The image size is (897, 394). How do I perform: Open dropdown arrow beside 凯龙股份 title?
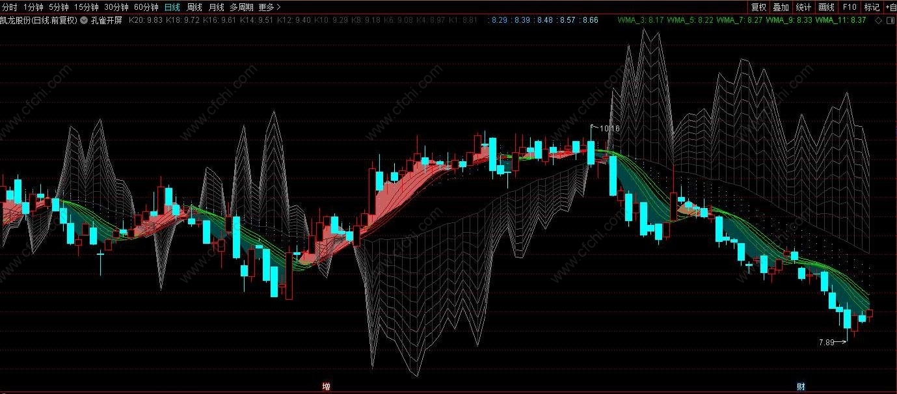click(x=84, y=20)
